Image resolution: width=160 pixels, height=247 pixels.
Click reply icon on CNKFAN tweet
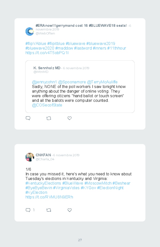pyautogui.click(x=28, y=210)
